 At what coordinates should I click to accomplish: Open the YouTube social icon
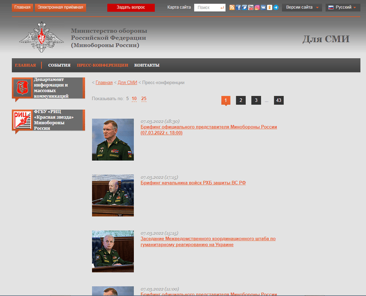tap(250, 7)
